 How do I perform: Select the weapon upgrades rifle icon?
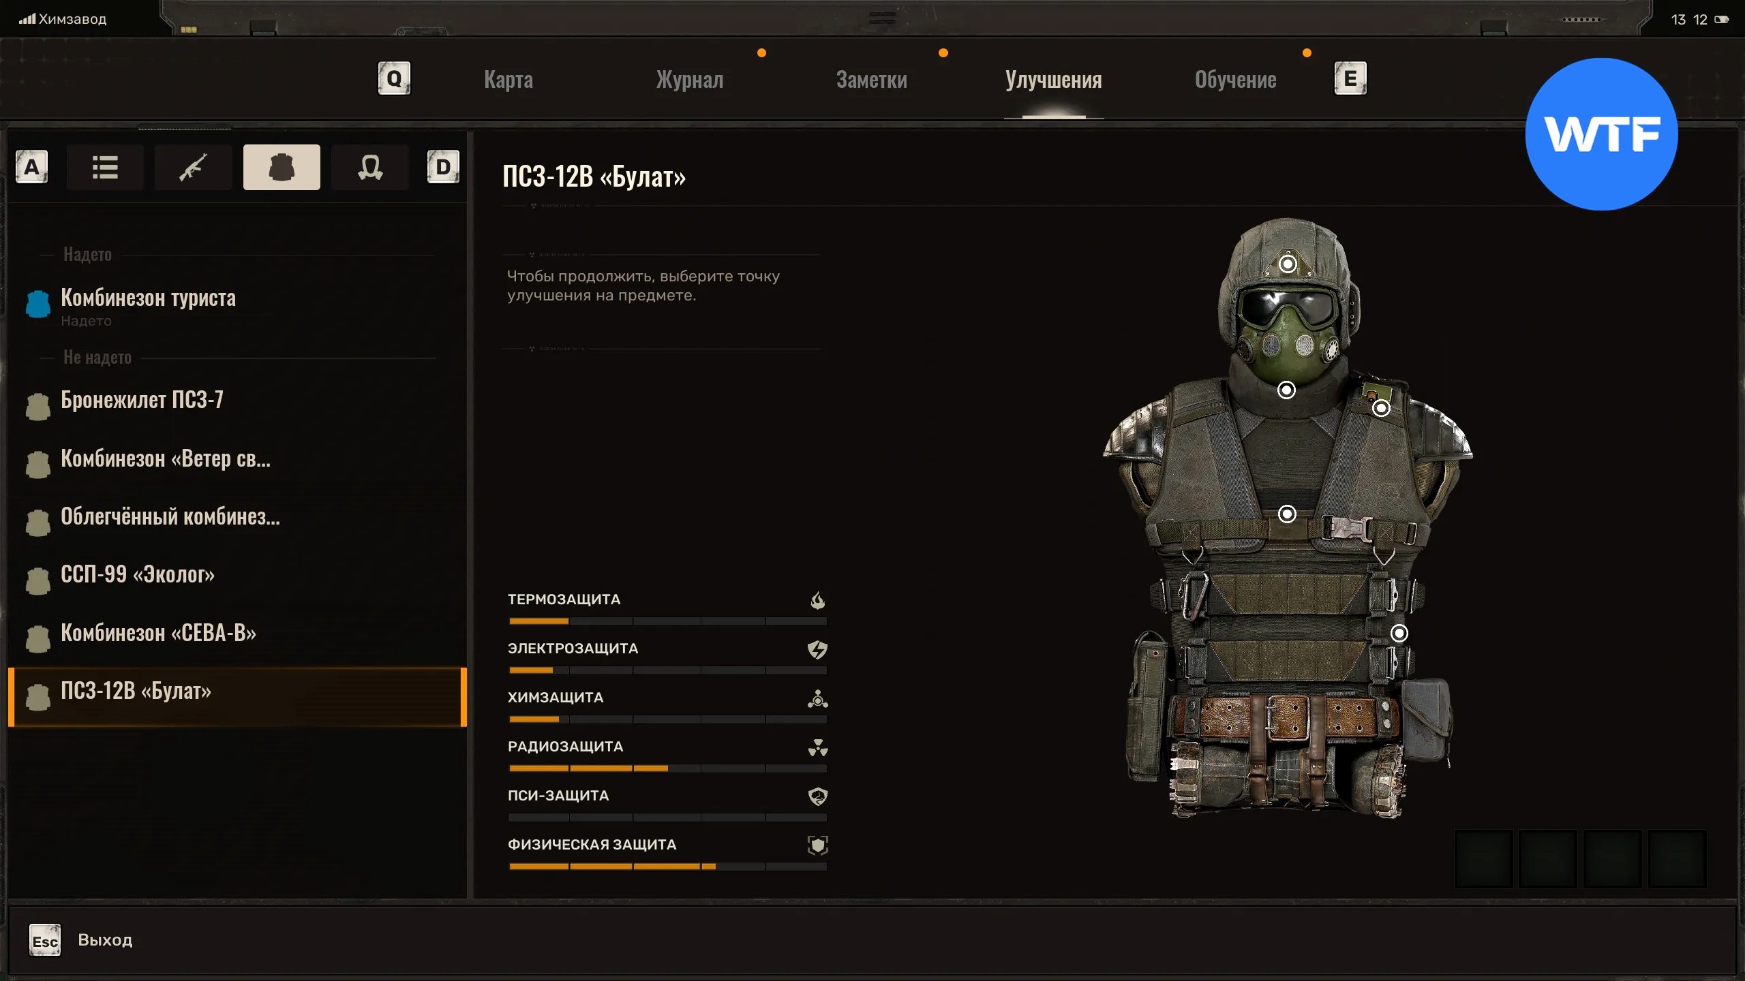[193, 167]
